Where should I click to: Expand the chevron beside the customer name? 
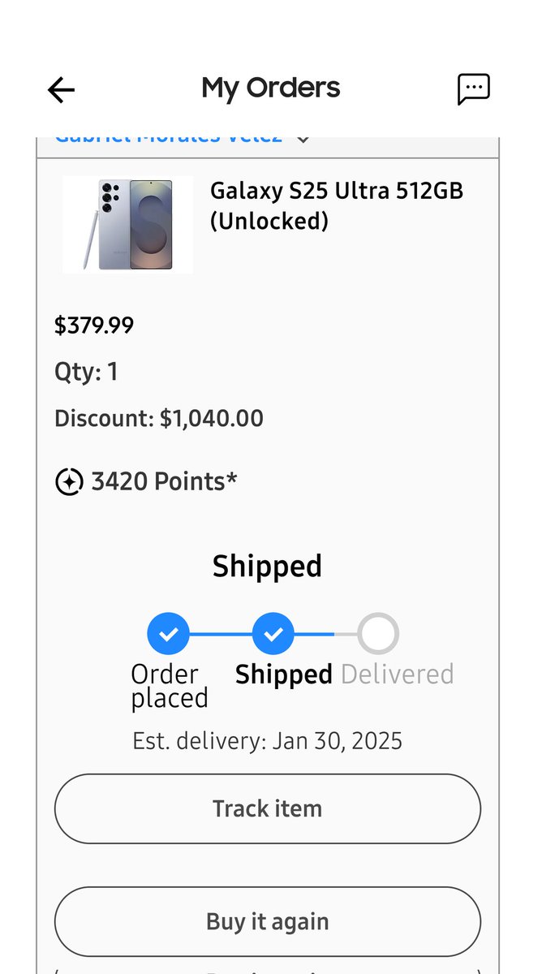tap(303, 138)
